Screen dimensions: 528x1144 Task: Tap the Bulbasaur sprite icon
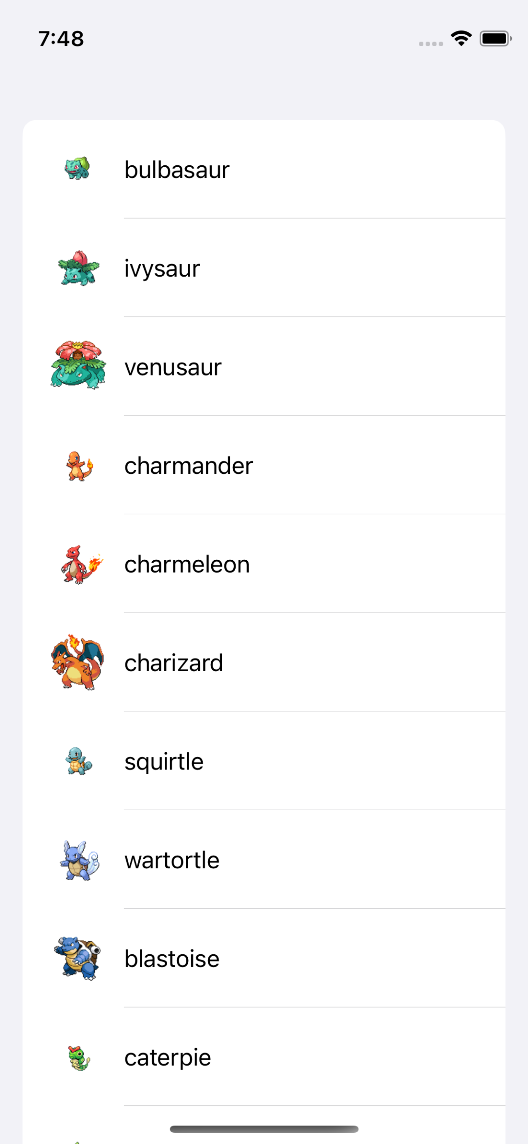78,169
